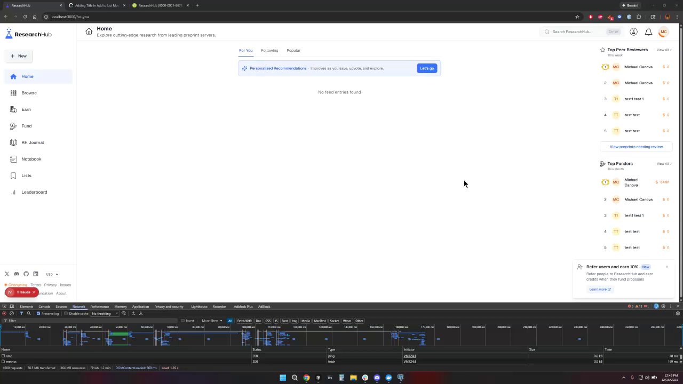Select the Fetch/XHR request type filter

[x=244, y=321]
